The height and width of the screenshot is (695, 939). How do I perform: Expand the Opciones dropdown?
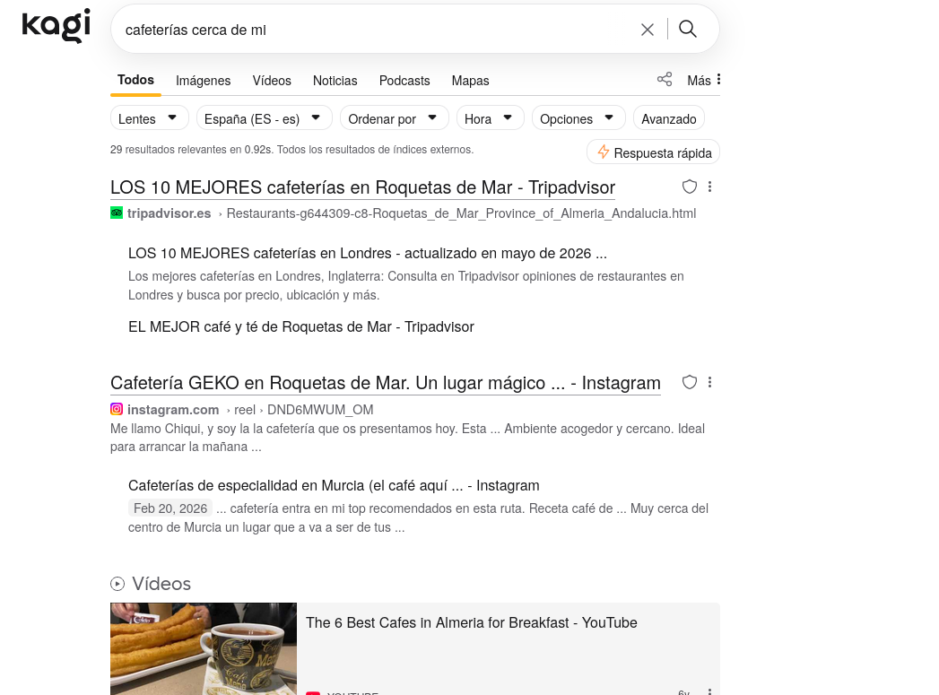[578, 118]
